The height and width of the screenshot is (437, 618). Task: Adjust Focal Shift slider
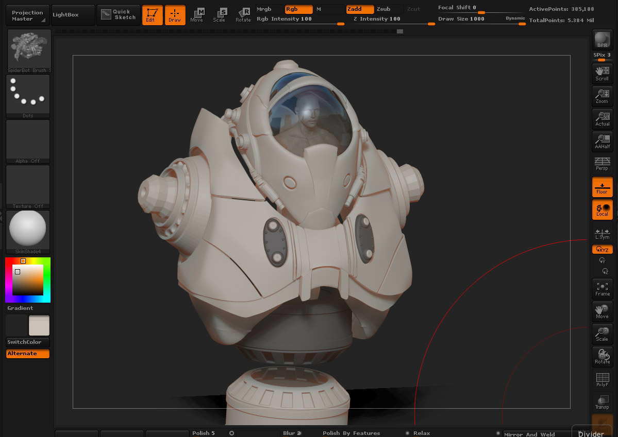(481, 9)
